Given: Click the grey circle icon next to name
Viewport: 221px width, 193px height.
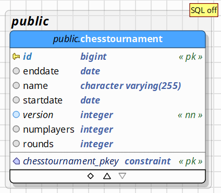Looking at the screenshot, I should (x=16, y=85).
